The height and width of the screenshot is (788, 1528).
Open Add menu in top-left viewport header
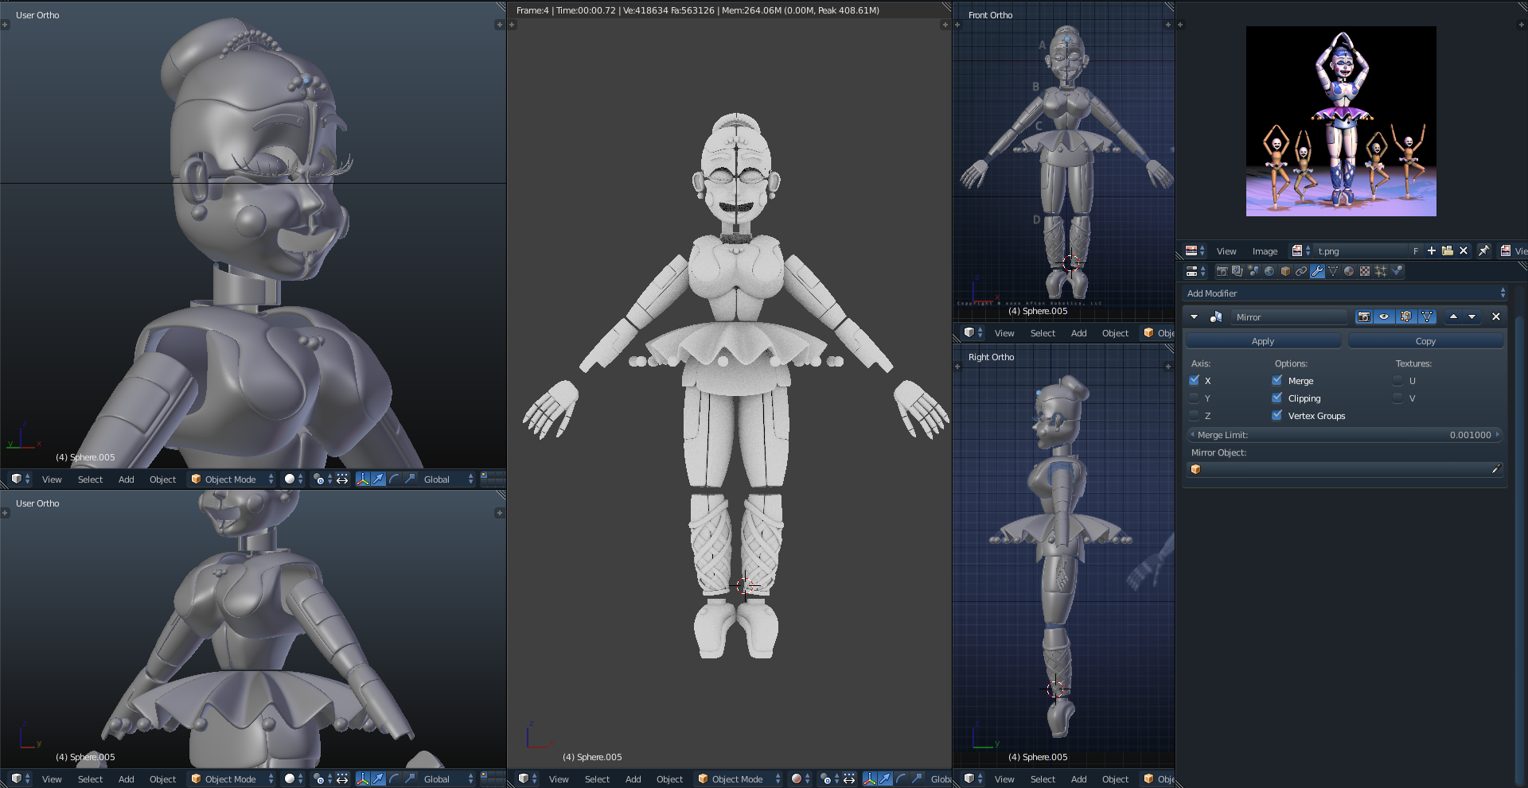[x=126, y=479]
